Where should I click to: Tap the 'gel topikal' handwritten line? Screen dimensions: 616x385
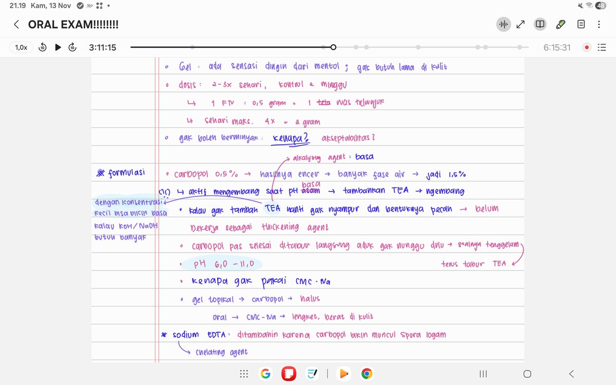(x=257, y=300)
